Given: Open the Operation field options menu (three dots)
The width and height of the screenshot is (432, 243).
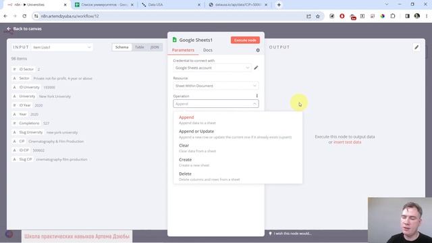Looking at the screenshot, I should coord(256,96).
